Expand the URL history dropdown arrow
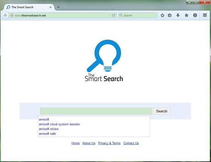This screenshot has width=211, height=162. click(110, 15)
